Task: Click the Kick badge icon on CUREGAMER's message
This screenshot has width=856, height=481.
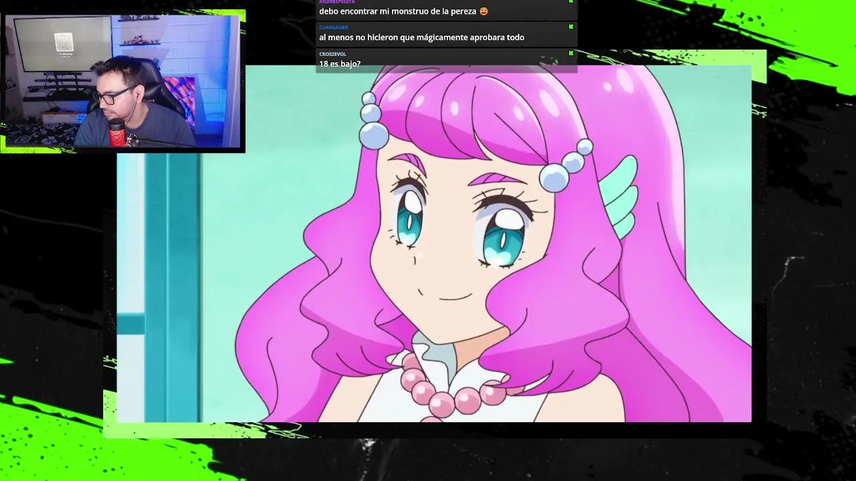Action: click(x=571, y=27)
